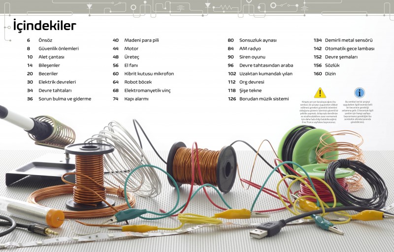This screenshot has width=394, height=252.
Task: Open the "Alet çantası" entry
Action: [52, 57]
